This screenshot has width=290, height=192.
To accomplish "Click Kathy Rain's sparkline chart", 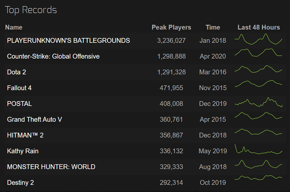I will [x=258, y=150].
